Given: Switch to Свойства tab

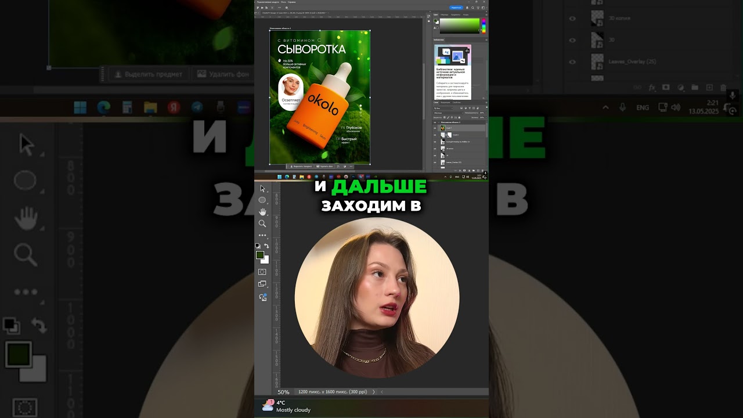Looking at the screenshot, I should tap(457, 103).
